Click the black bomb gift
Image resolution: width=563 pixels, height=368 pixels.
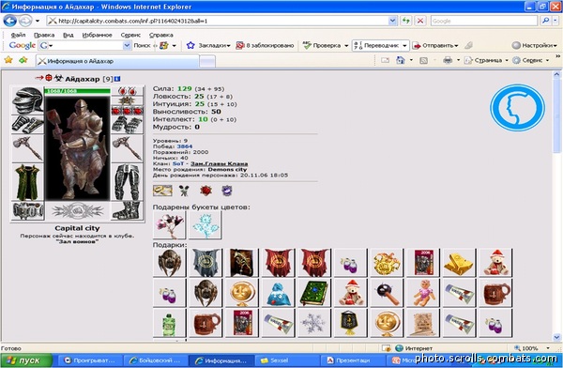[387, 293]
